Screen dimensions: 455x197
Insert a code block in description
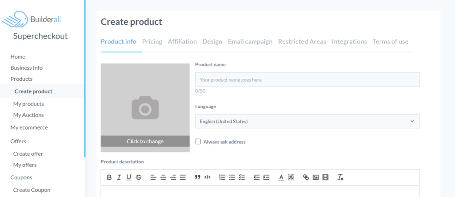coord(207,177)
